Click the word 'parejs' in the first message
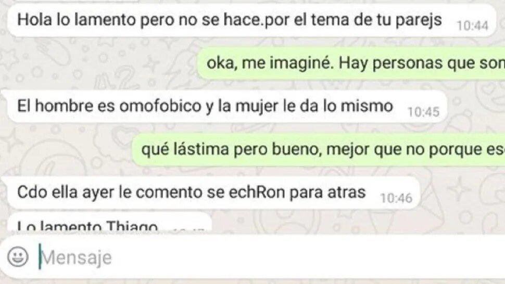This screenshot has height=284, width=505. coord(419,20)
